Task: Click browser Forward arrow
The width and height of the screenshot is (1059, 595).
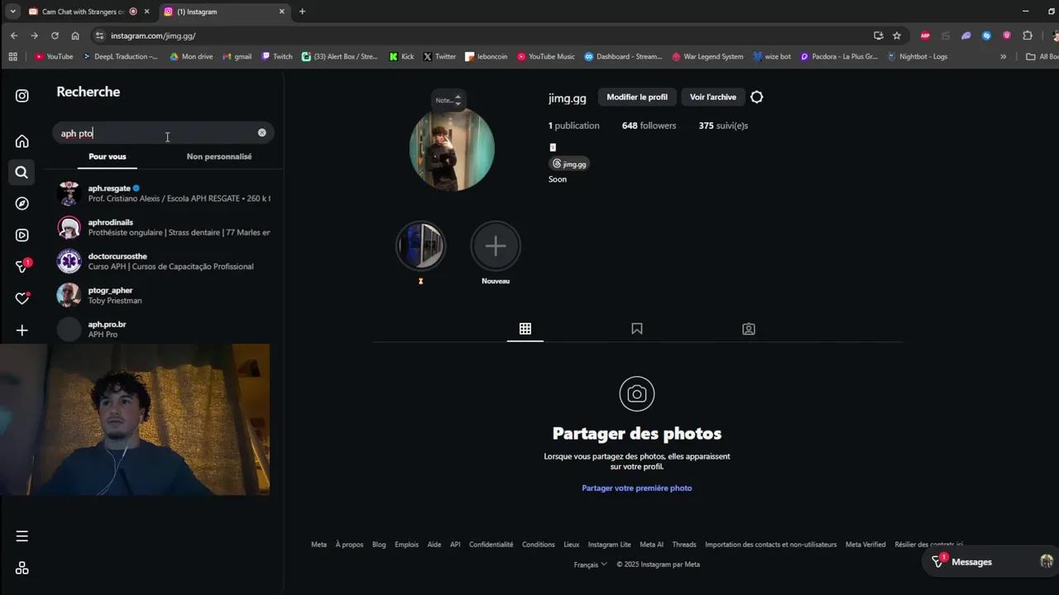Action: pos(34,36)
